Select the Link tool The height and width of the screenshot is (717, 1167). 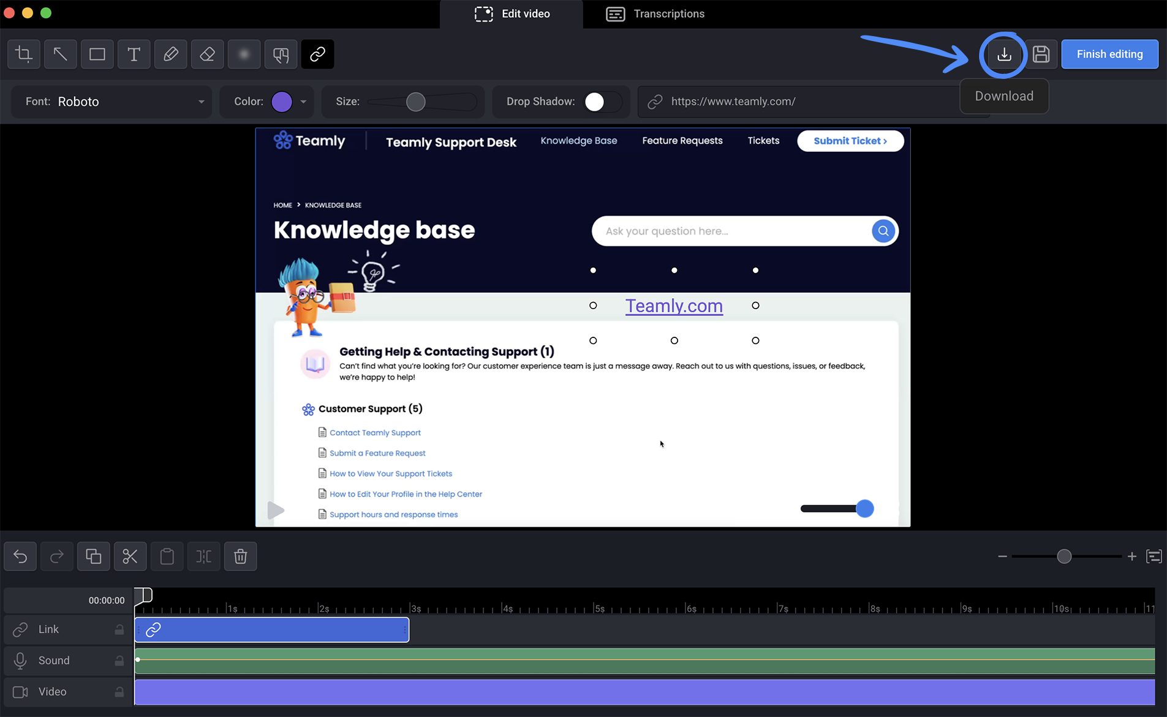click(x=317, y=54)
